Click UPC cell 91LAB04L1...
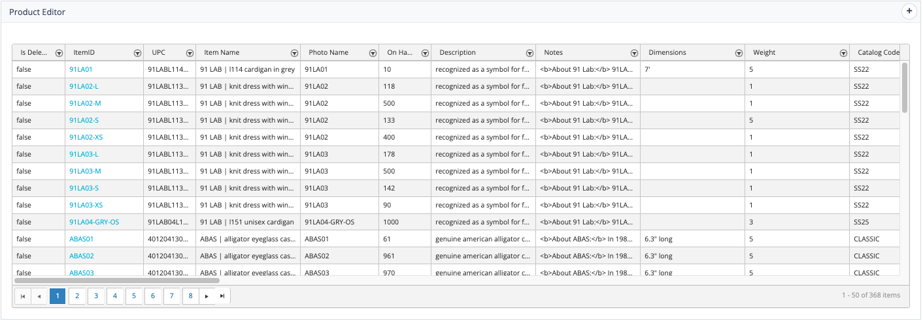Screen dimensions: 923x321 [x=169, y=222]
